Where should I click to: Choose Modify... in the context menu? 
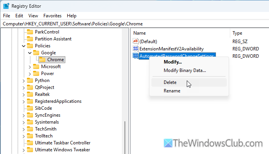[189, 62]
